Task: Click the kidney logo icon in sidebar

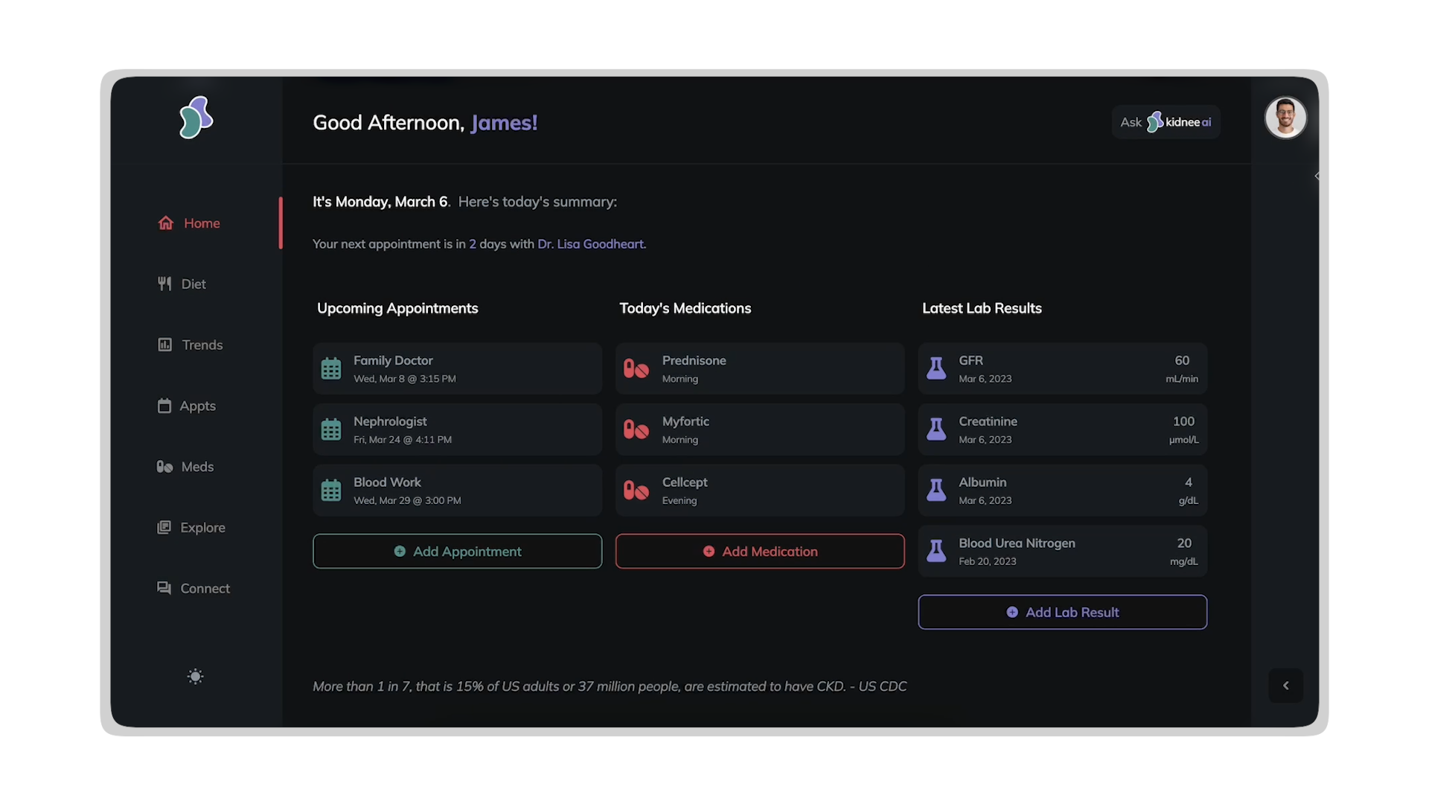Action: [196, 118]
